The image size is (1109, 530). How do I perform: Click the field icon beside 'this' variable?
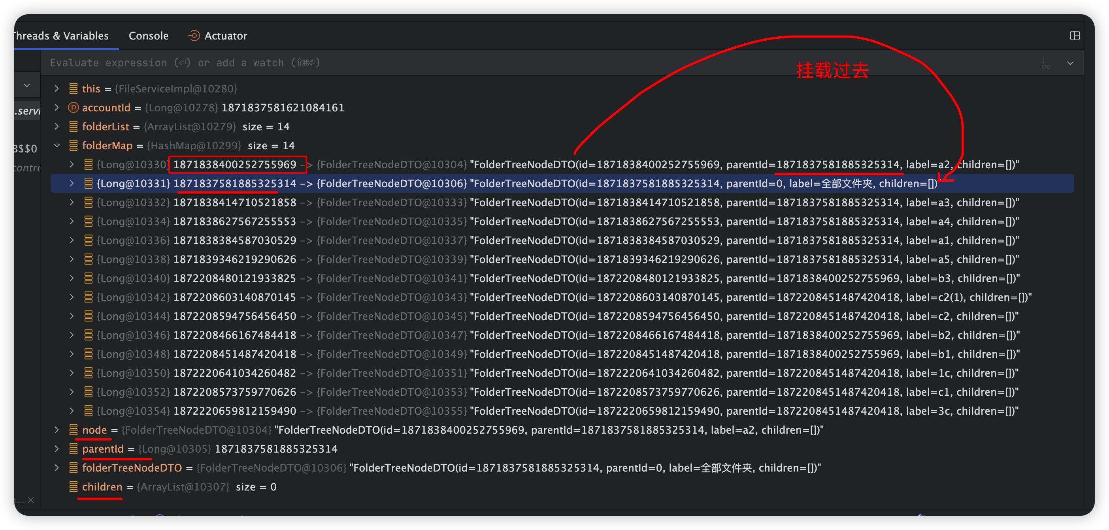click(73, 88)
